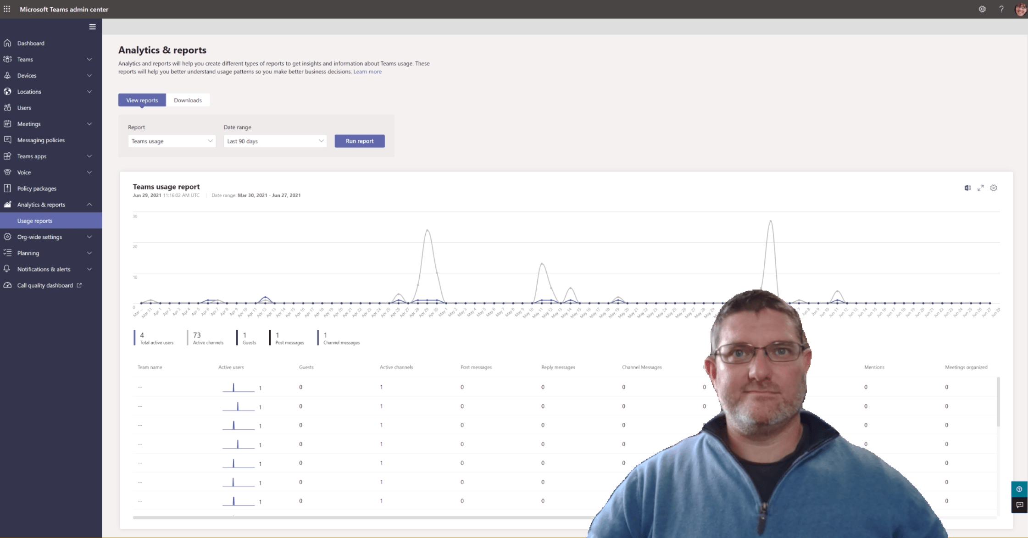The height and width of the screenshot is (538, 1028).
Task: Click the top bar settings gear
Action: tap(982, 9)
